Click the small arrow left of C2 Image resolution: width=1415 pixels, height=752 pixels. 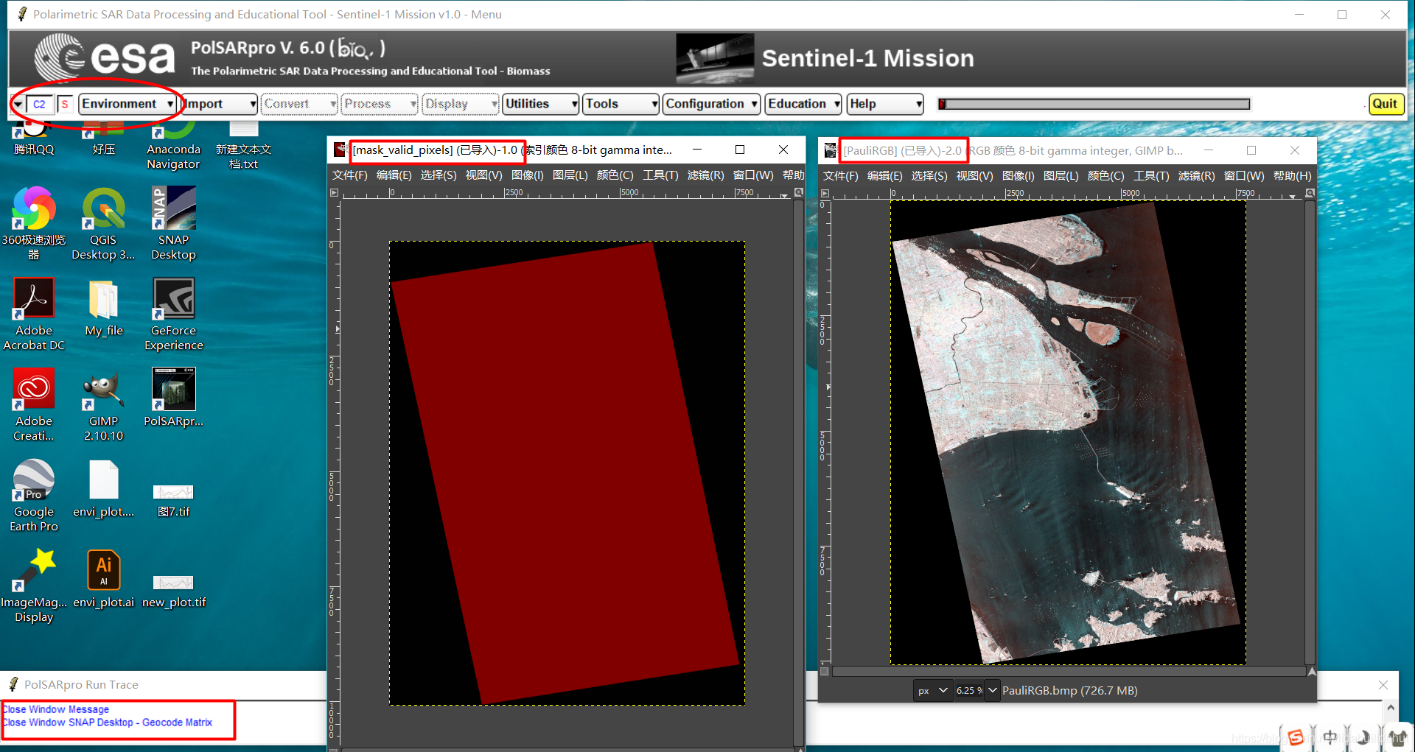pos(18,105)
